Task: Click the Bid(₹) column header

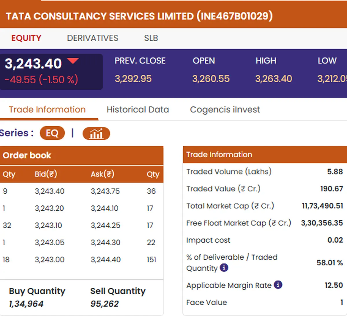Action: (x=46, y=174)
